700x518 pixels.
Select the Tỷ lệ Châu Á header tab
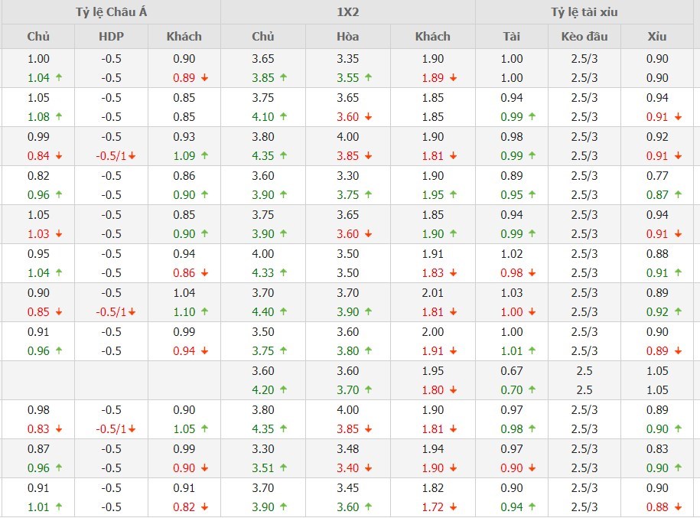[x=110, y=12]
